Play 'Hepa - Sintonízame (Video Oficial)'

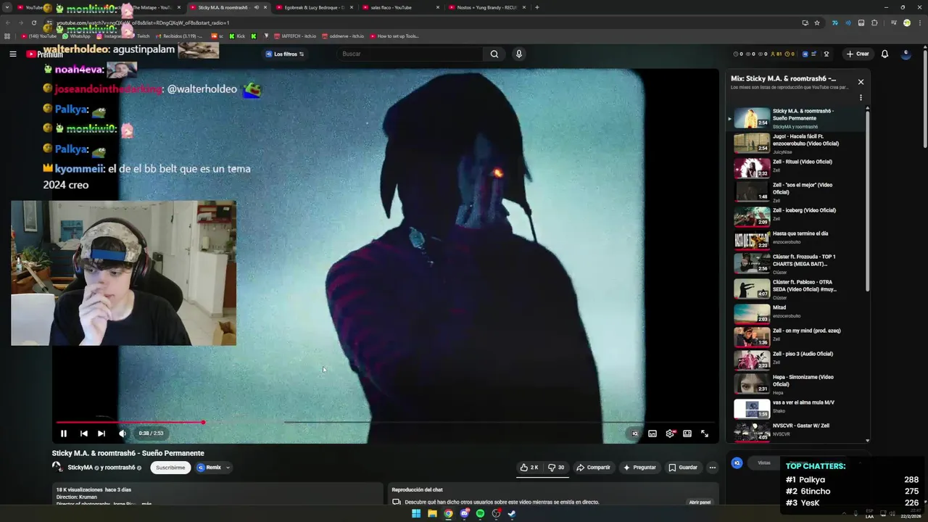coord(797,384)
